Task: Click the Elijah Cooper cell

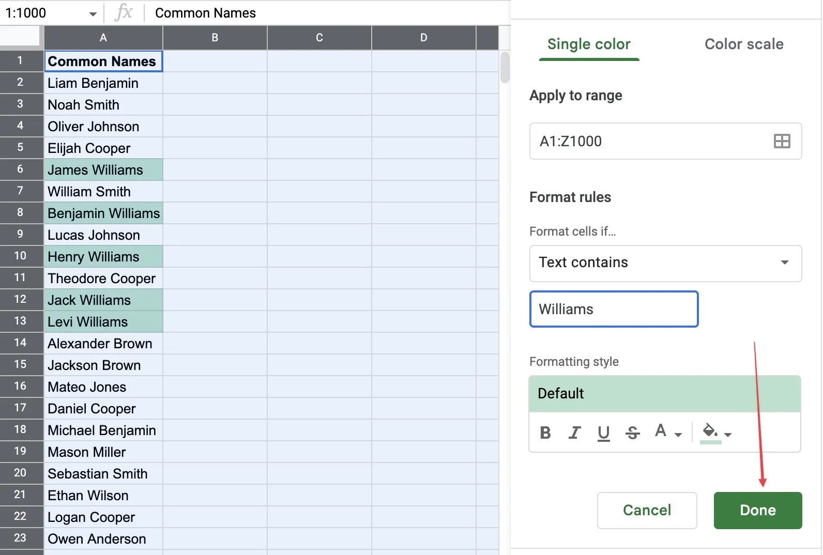Action: (103, 148)
